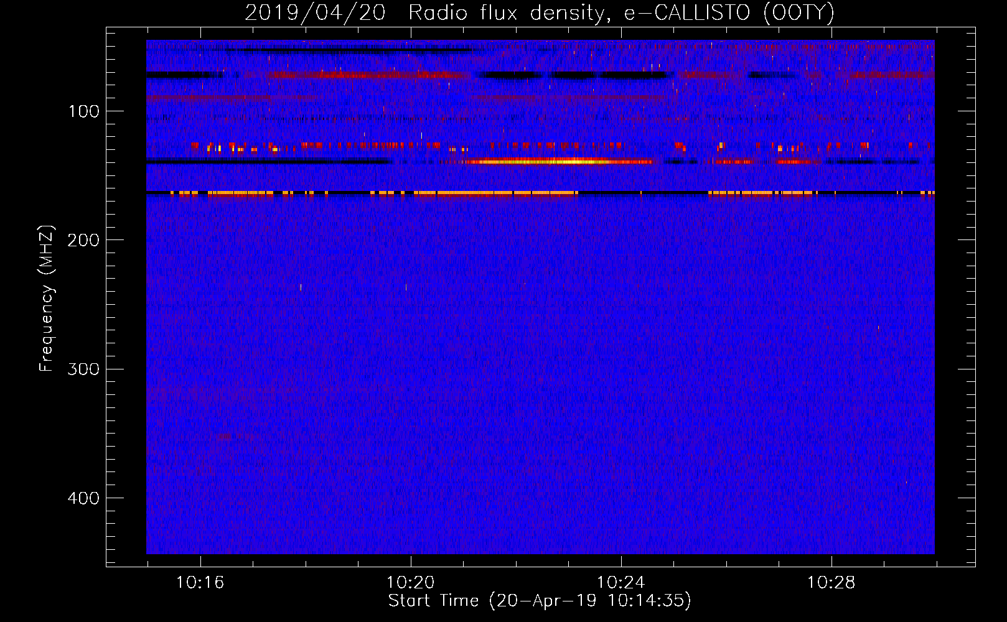Click the 10:20 time tick label
Image resolution: width=1007 pixels, height=622 pixels.
point(410,583)
